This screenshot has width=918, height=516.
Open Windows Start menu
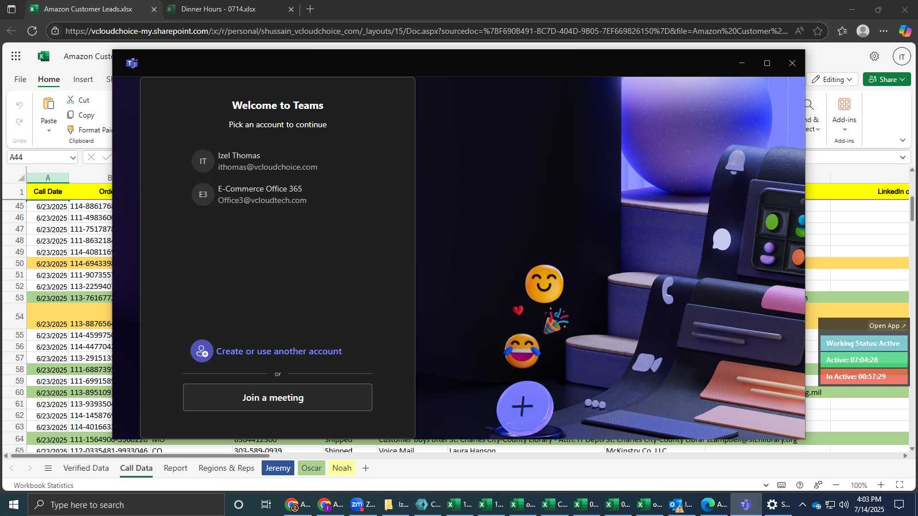click(14, 505)
